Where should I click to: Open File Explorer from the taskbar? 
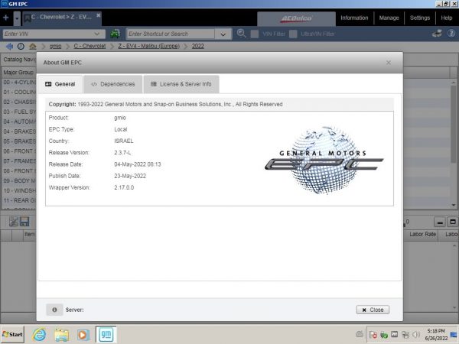click(61, 335)
